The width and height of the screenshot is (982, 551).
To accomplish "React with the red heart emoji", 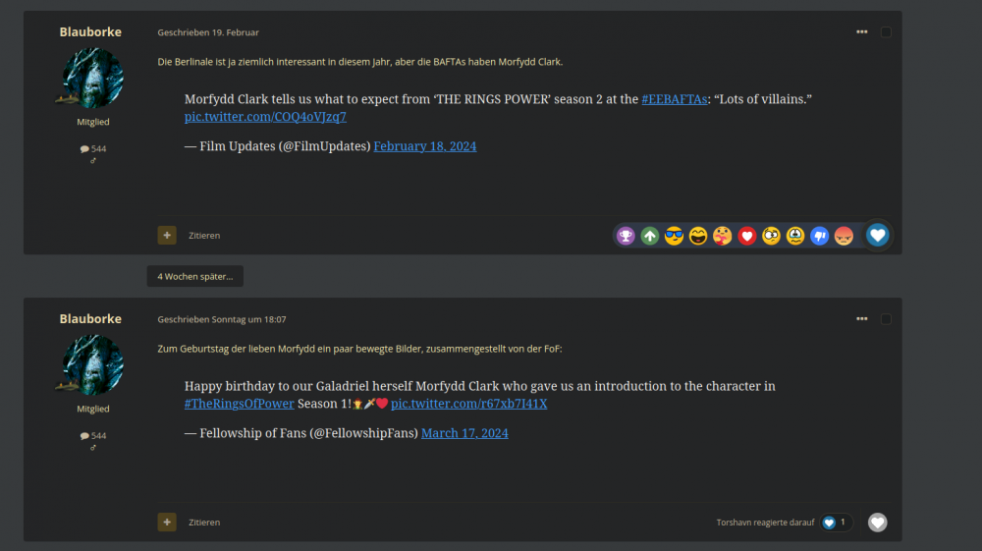I will 747,236.
